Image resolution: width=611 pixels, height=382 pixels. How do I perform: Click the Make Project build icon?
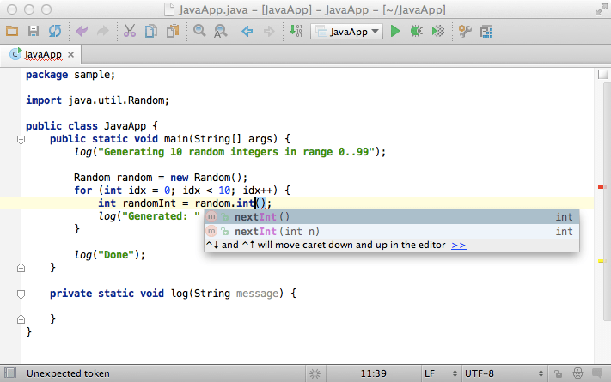(296, 31)
